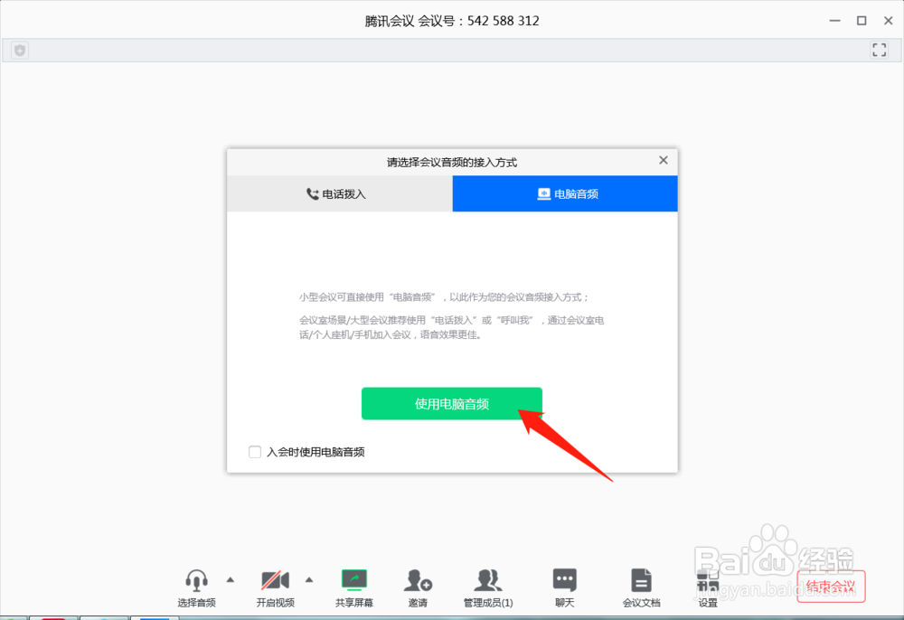Click the line starting 会议室场景/大型会议推荐使用

coord(451,320)
